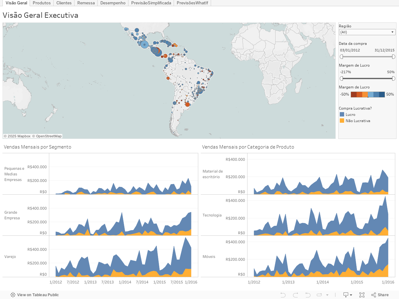Open the Desempenho tab

click(x=113, y=3)
